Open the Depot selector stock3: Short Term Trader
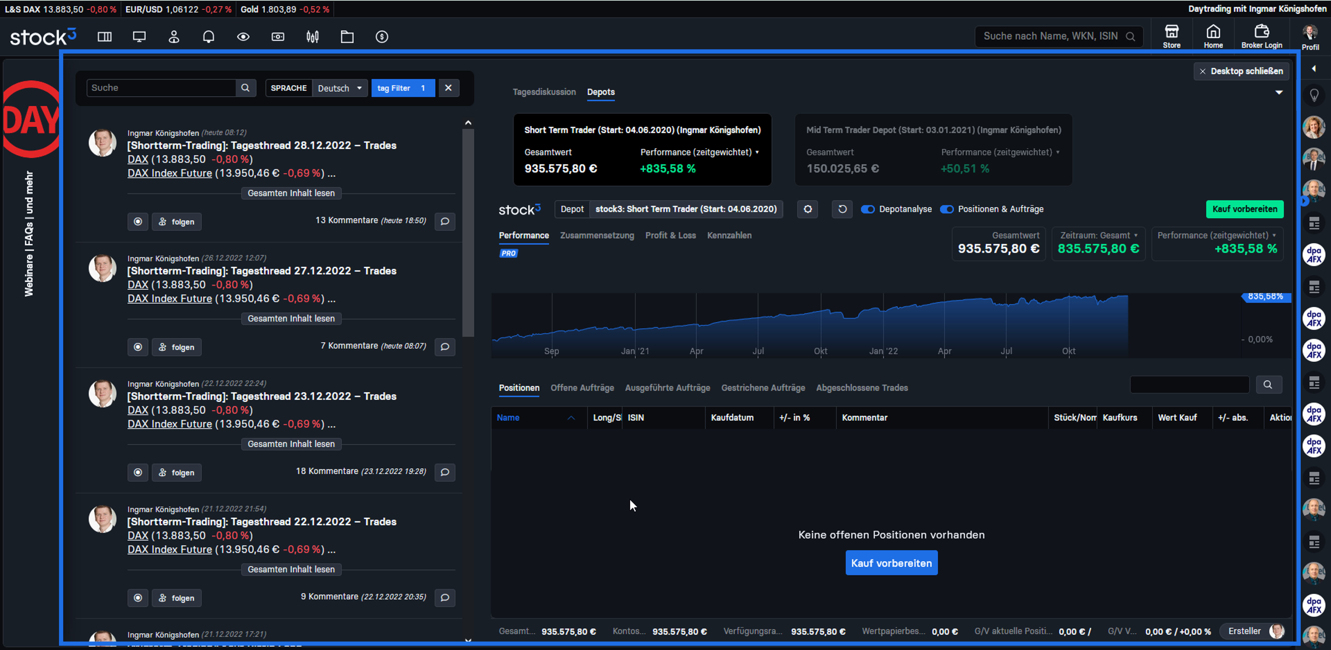The image size is (1331, 650). pyautogui.click(x=686, y=209)
